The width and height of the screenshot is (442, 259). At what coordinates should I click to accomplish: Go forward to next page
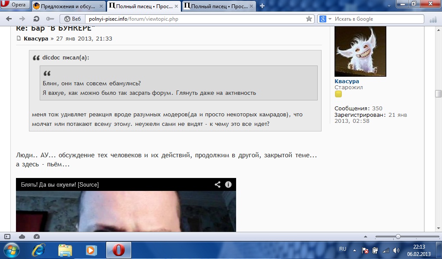22,19
